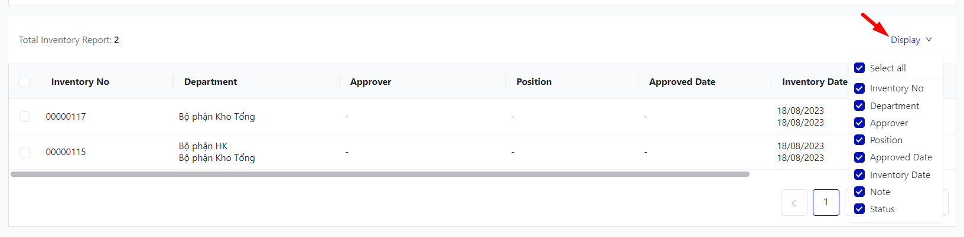Open the Display column dropdown

click(905, 40)
